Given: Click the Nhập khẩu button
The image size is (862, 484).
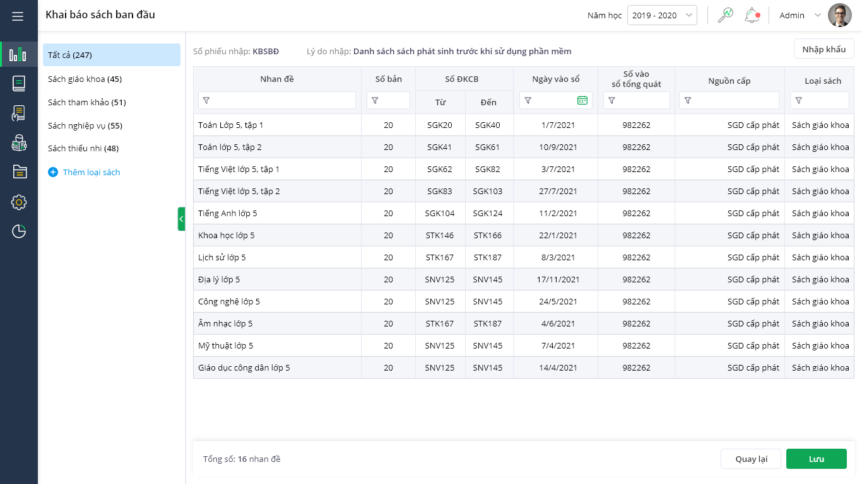Looking at the screenshot, I should (x=824, y=49).
